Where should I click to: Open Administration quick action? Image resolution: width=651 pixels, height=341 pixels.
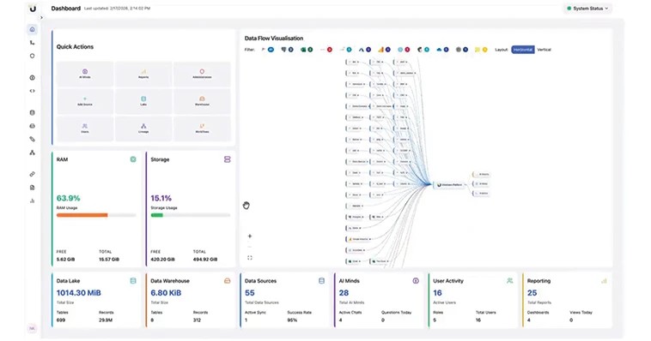click(202, 74)
